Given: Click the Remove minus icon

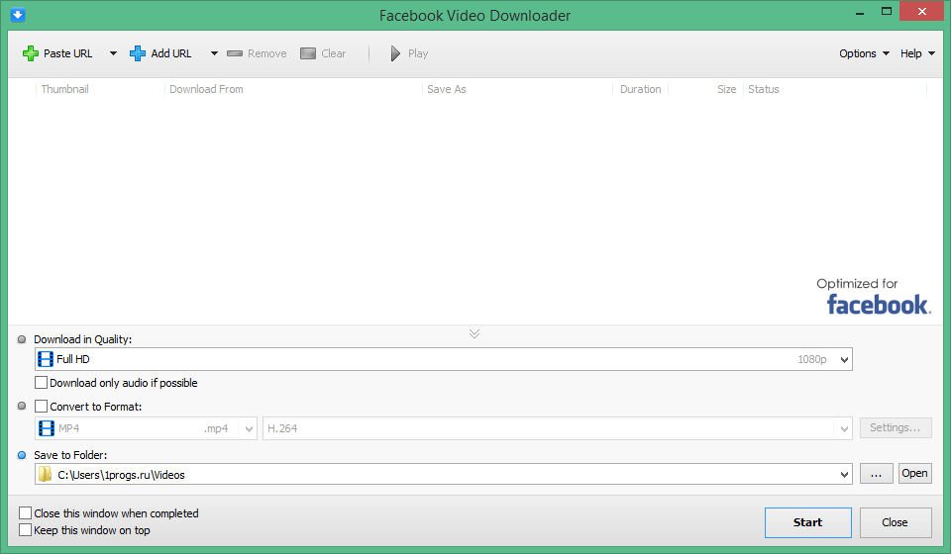Looking at the screenshot, I should point(235,53).
